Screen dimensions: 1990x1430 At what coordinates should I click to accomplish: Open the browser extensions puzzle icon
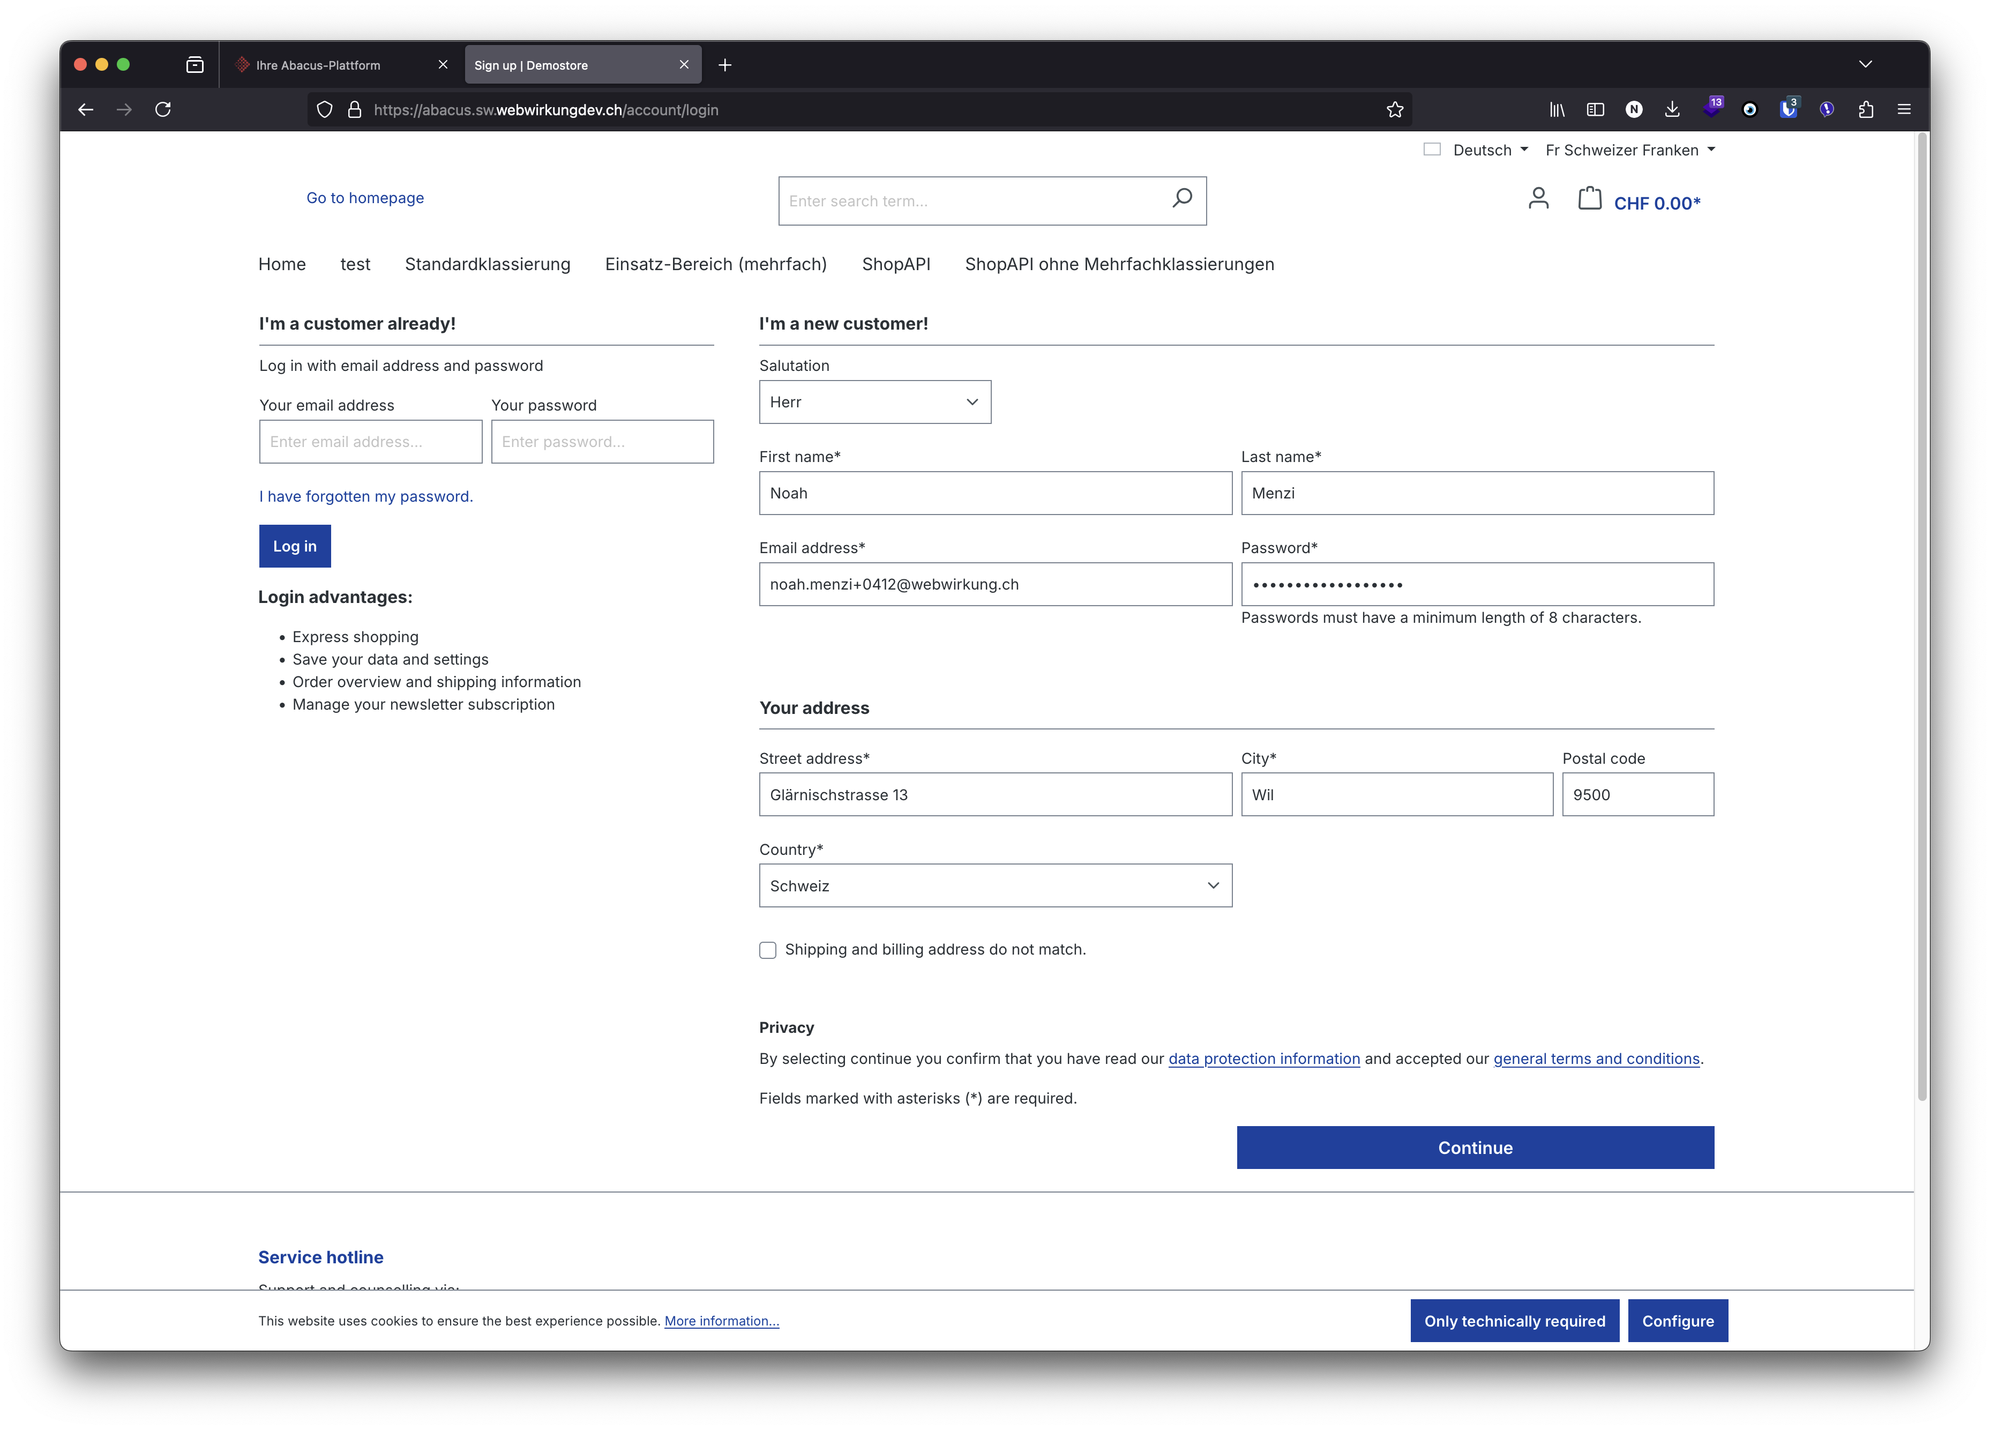(x=1866, y=110)
